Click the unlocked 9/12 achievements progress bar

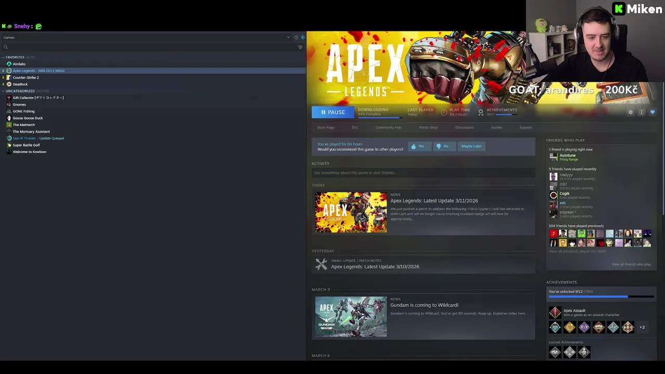tap(601, 297)
